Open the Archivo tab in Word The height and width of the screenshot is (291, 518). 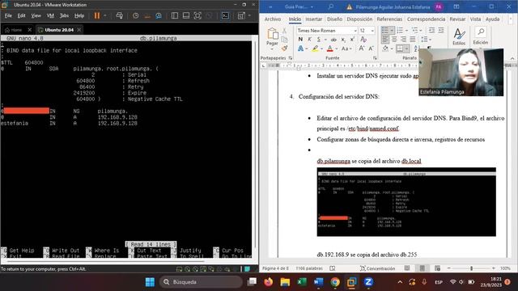coord(273,19)
